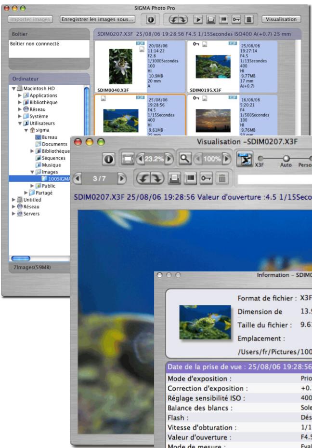The image size is (312, 448).
Task: Rotate image right in Visualisation window
Action: [157, 178]
